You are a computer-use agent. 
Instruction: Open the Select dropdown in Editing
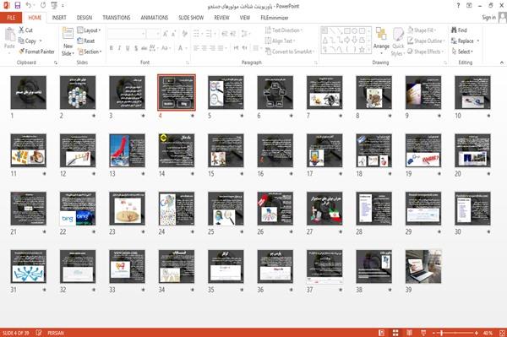pos(462,52)
